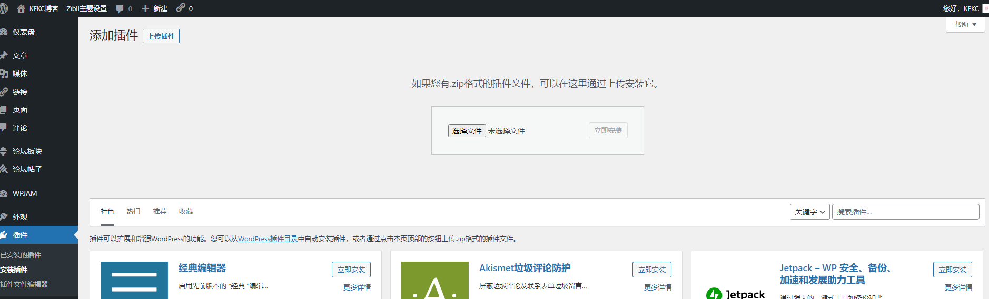Click the 评论 comment icon in sidebar
This screenshot has height=299, width=989.
[x=3, y=128]
